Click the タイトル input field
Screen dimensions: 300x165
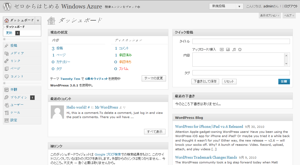click(241, 41)
